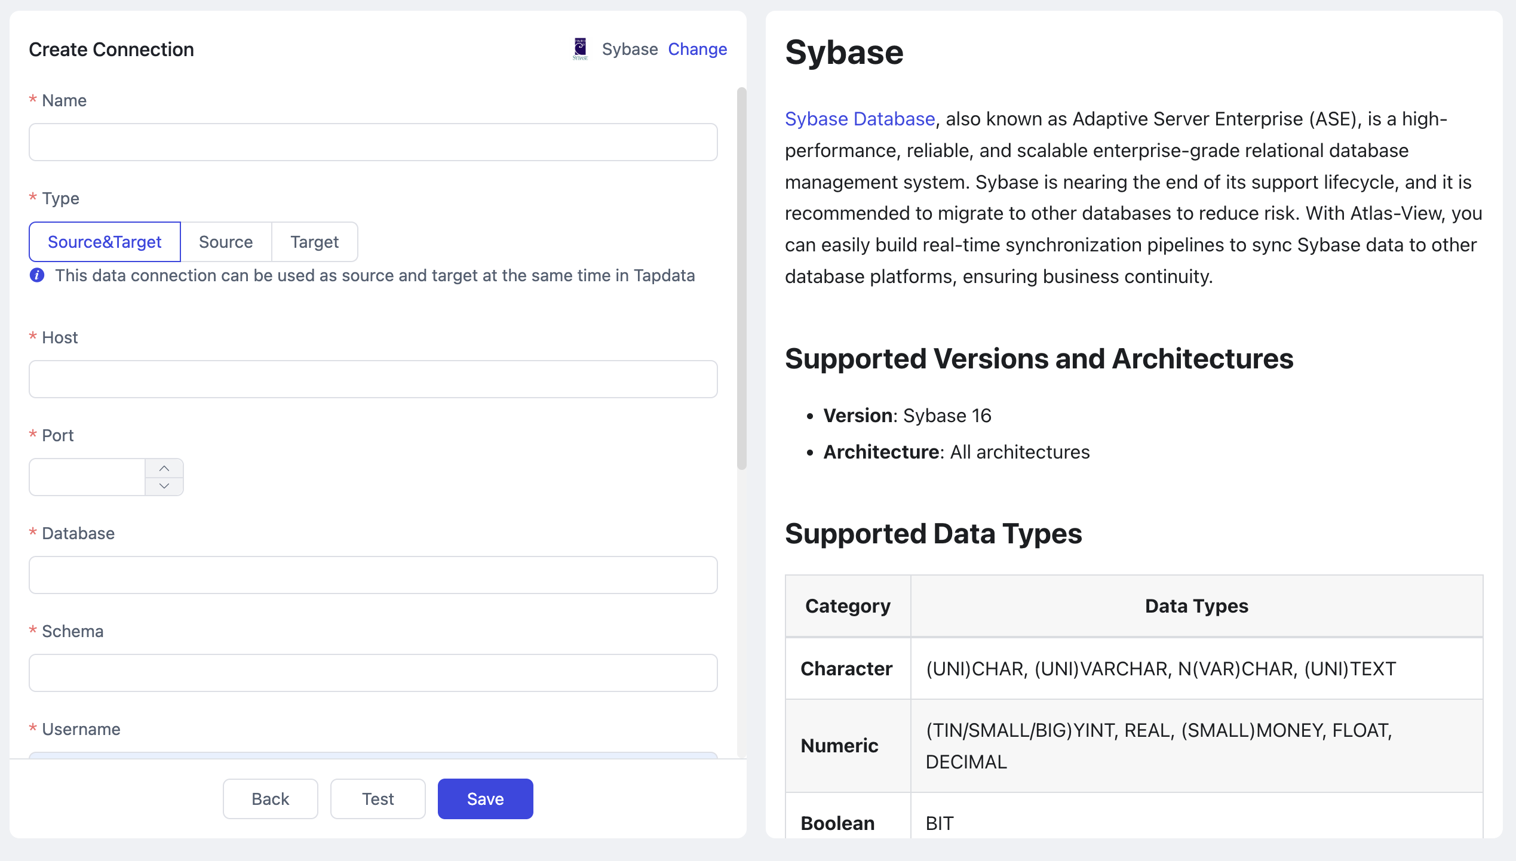The height and width of the screenshot is (861, 1516).
Task: Select the Source connection type
Action: (x=226, y=242)
